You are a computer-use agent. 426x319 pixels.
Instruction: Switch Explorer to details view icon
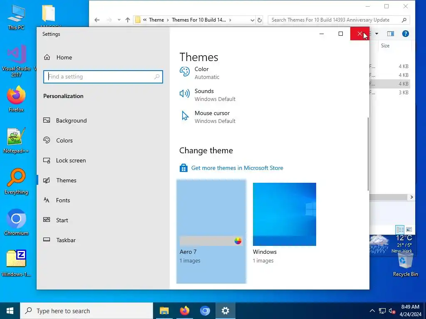tap(400, 230)
